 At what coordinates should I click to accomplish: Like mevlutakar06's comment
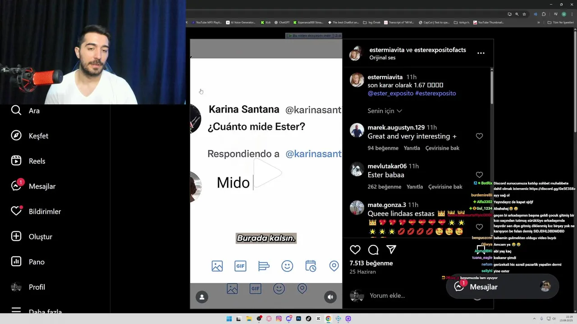coord(479,175)
